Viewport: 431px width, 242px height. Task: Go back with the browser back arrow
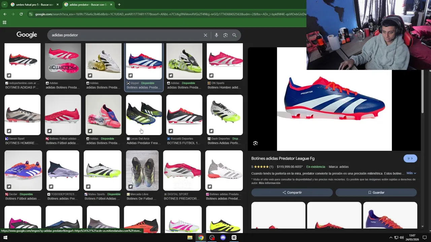coord(5,14)
